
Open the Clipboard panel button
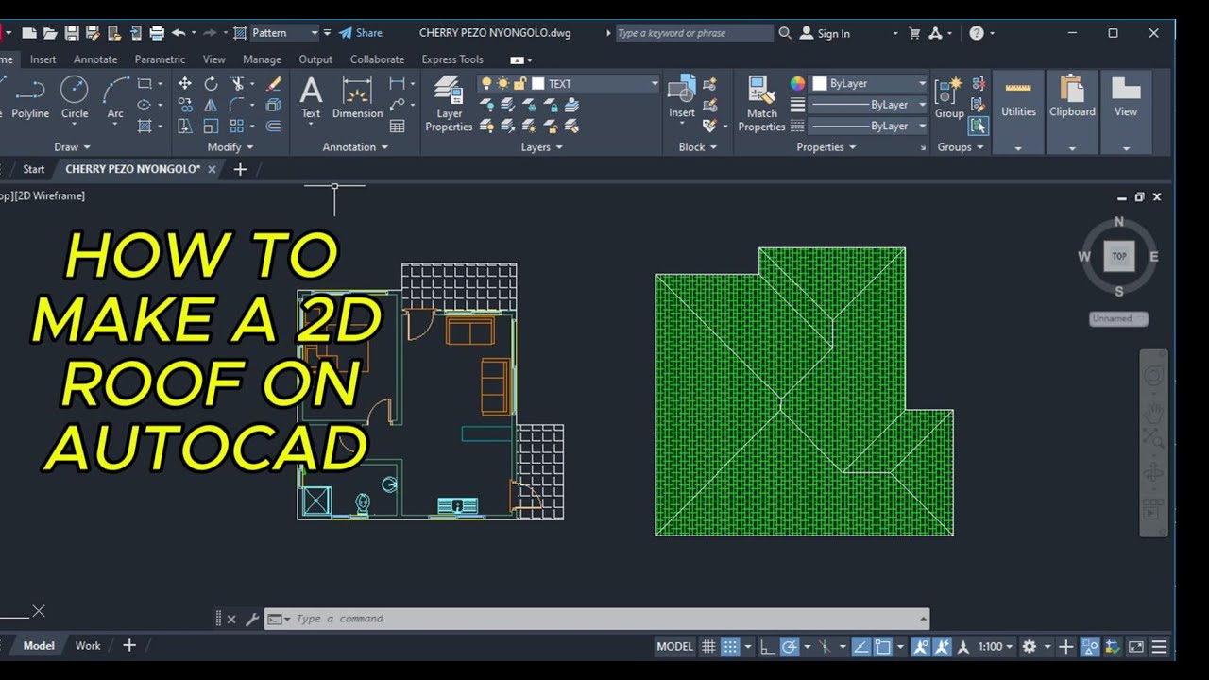click(1072, 111)
